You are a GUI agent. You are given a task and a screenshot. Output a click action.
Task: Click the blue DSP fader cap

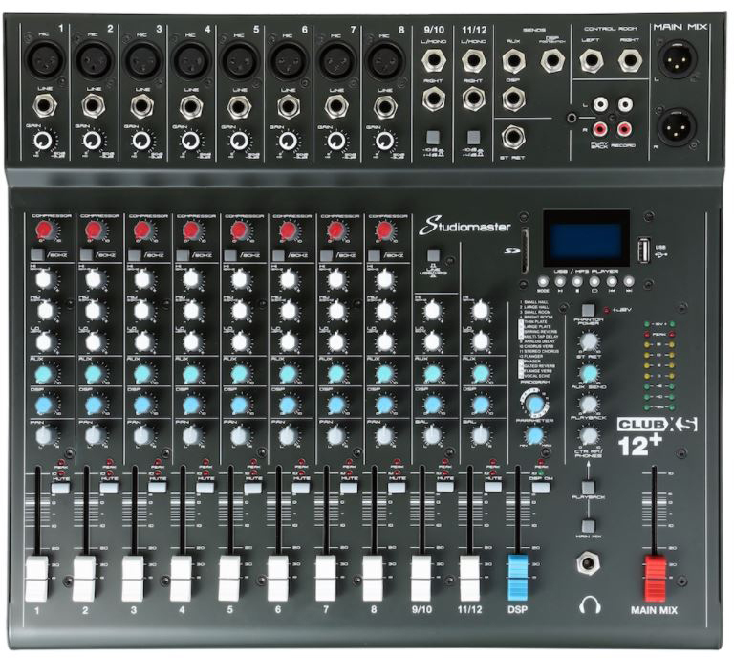[x=518, y=578]
